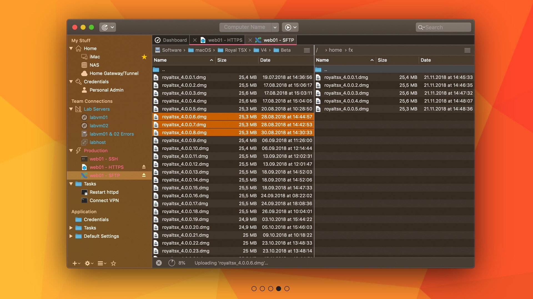Click the SFTP connection icon for web01
This screenshot has height=299, width=533.
pyautogui.click(x=83, y=176)
